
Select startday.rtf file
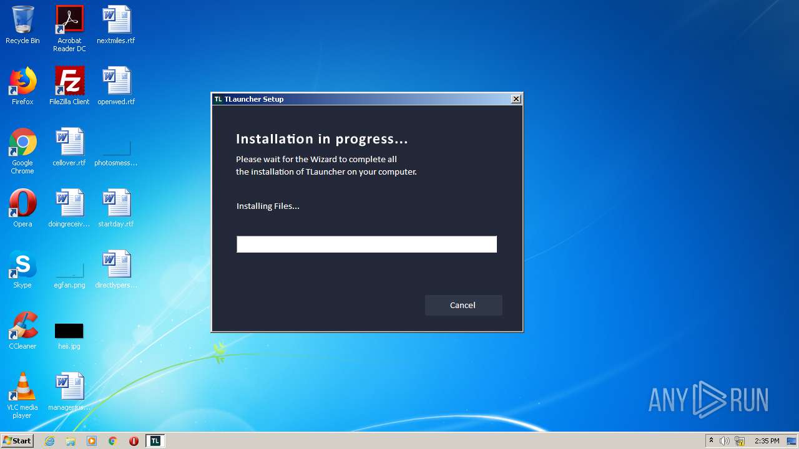[116, 208]
